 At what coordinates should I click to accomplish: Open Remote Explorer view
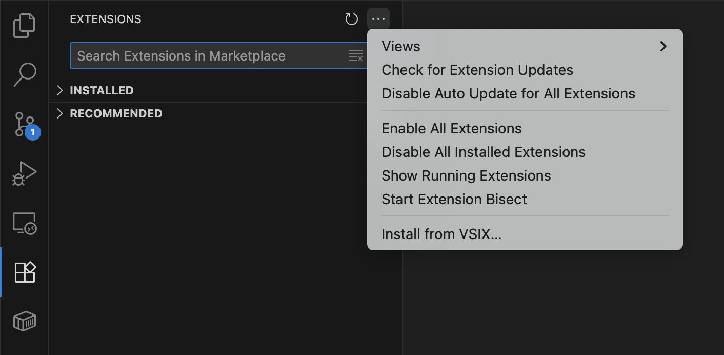24,224
